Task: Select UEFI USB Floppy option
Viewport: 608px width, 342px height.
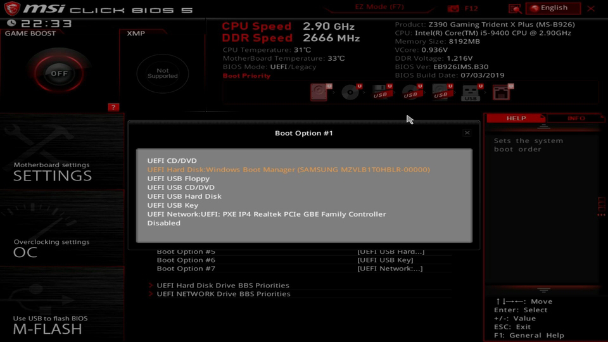Action: (x=179, y=179)
